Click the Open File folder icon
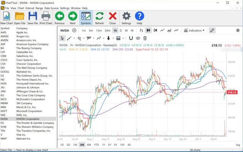Viewport: 243px width, 152px height. (x=19, y=16)
